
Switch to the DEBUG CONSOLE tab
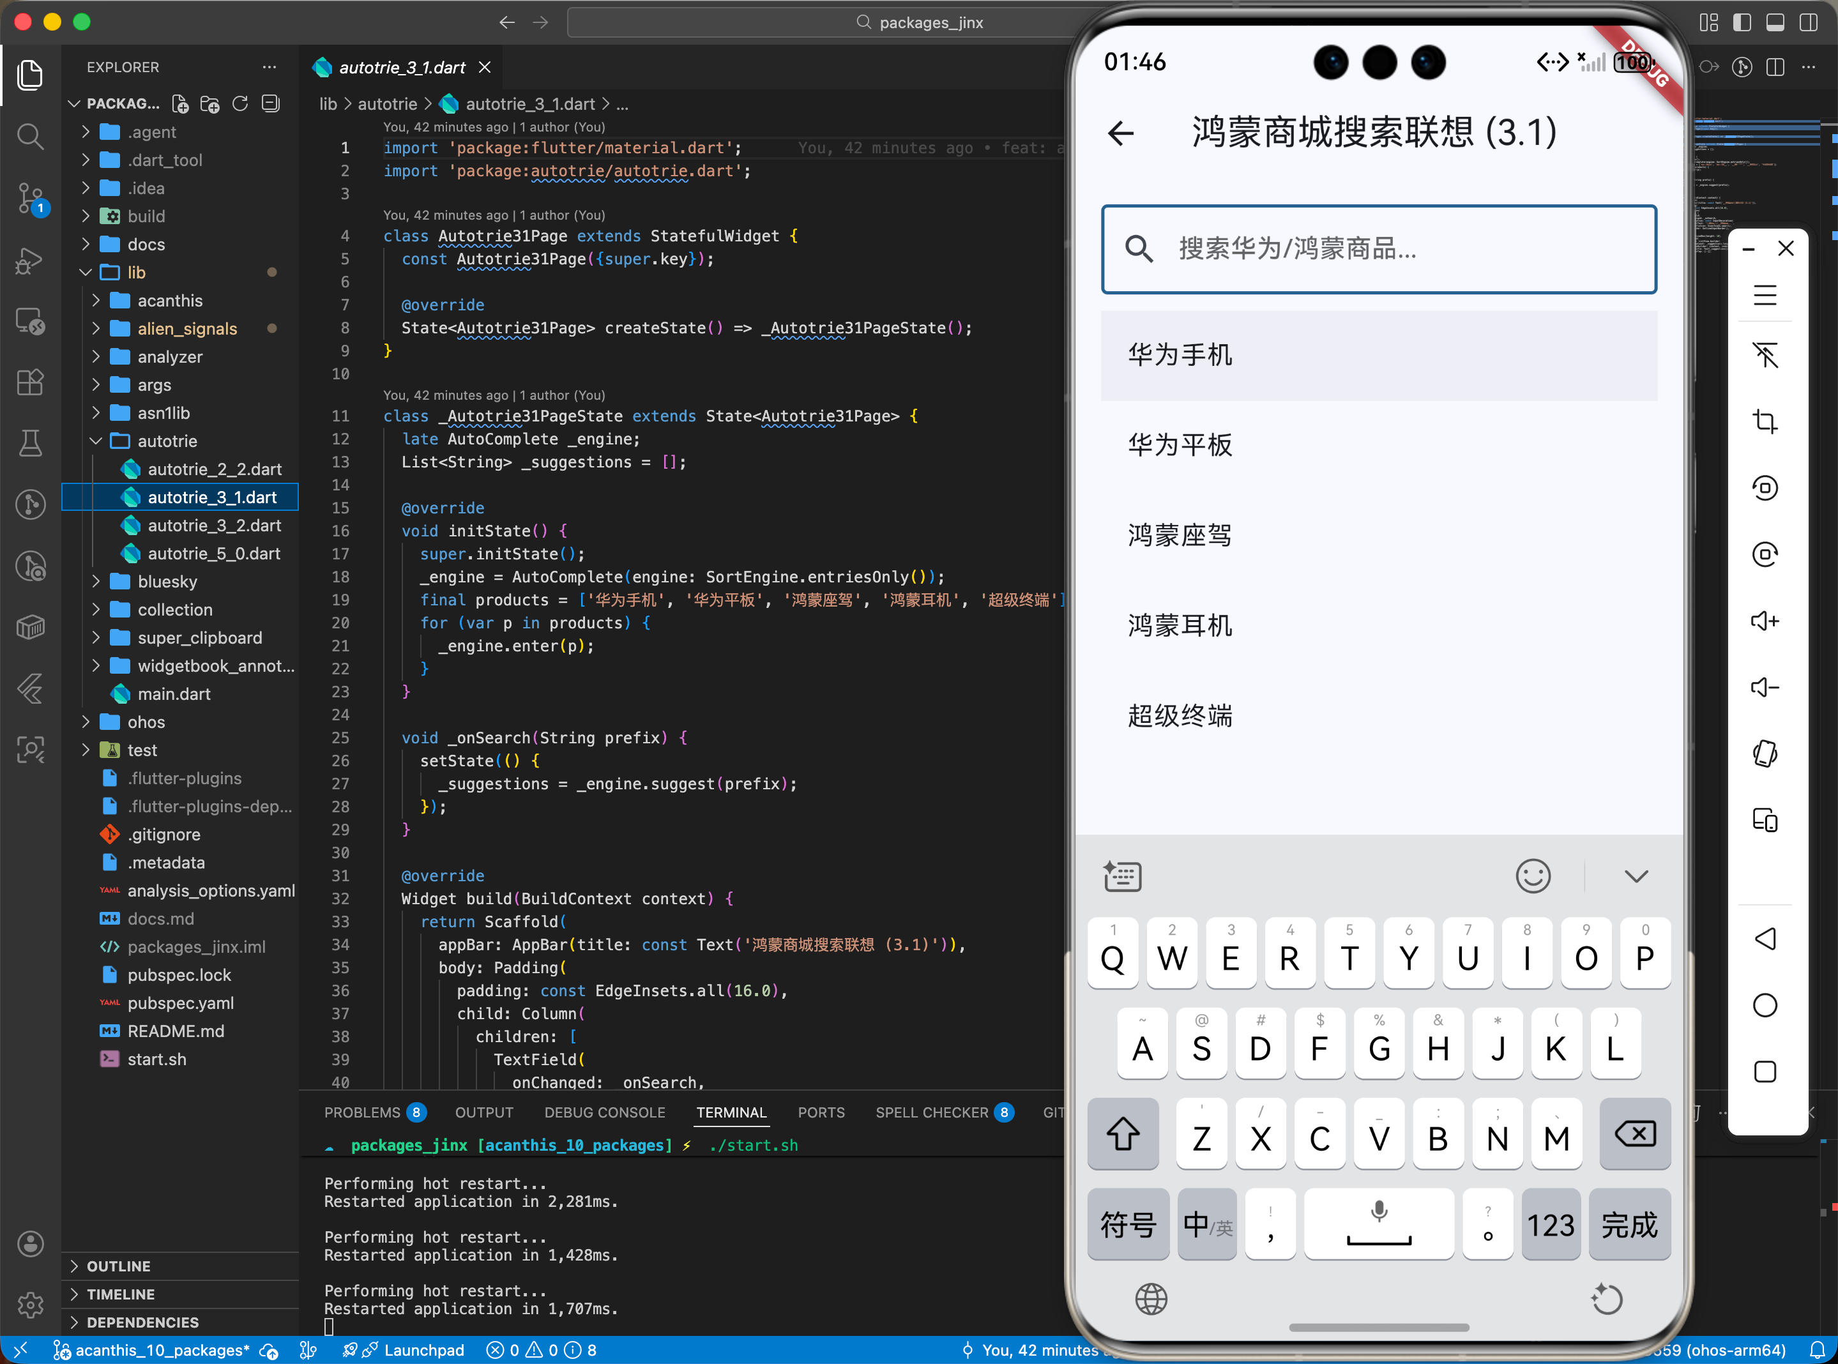[x=604, y=1112]
